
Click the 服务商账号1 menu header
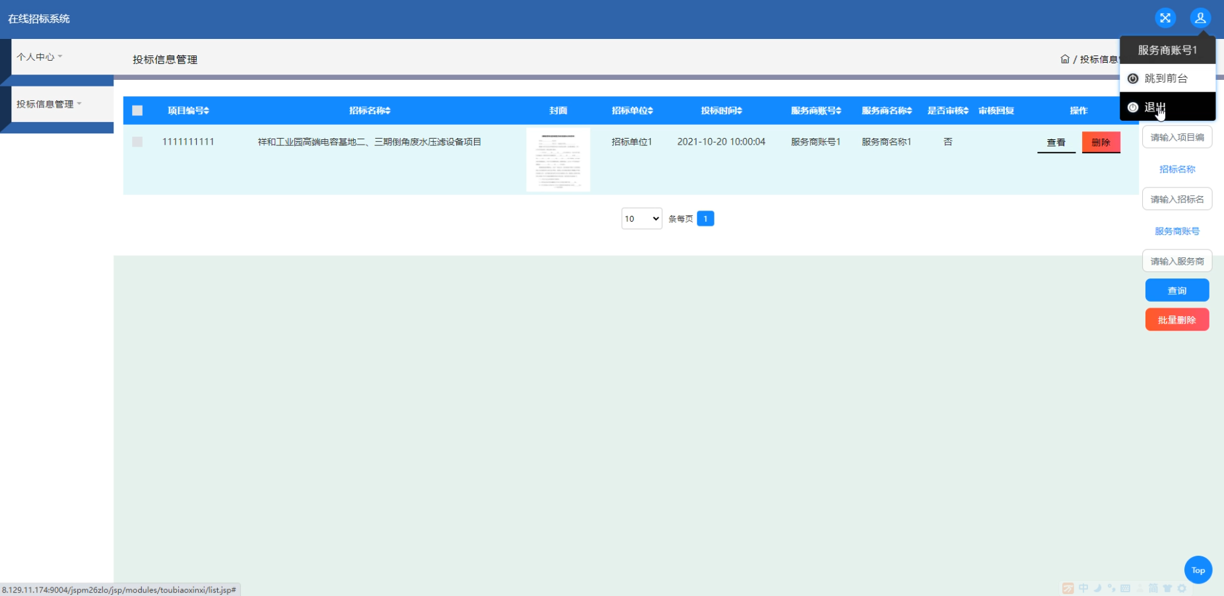(x=1167, y=50)
